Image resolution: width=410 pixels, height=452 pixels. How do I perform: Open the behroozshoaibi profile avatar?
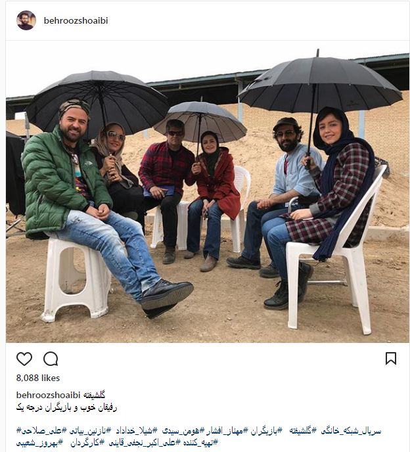click(x=26, y=20)
